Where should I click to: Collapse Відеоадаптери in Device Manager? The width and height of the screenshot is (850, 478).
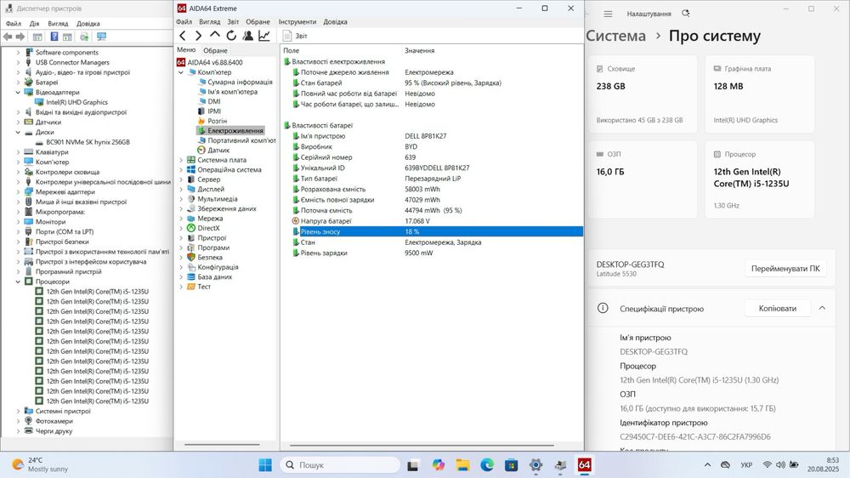click(x=18, y=92)
